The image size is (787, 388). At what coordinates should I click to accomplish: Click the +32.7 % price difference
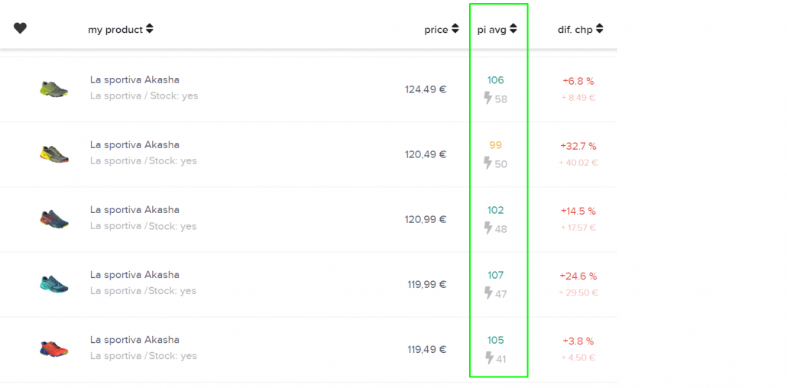click(578, 146)
